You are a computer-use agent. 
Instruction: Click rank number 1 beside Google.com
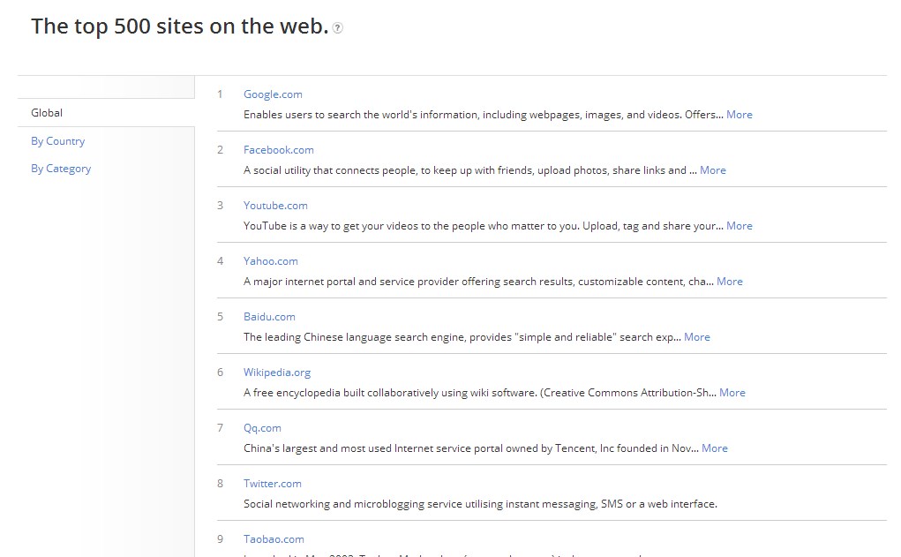pos(220,94)
